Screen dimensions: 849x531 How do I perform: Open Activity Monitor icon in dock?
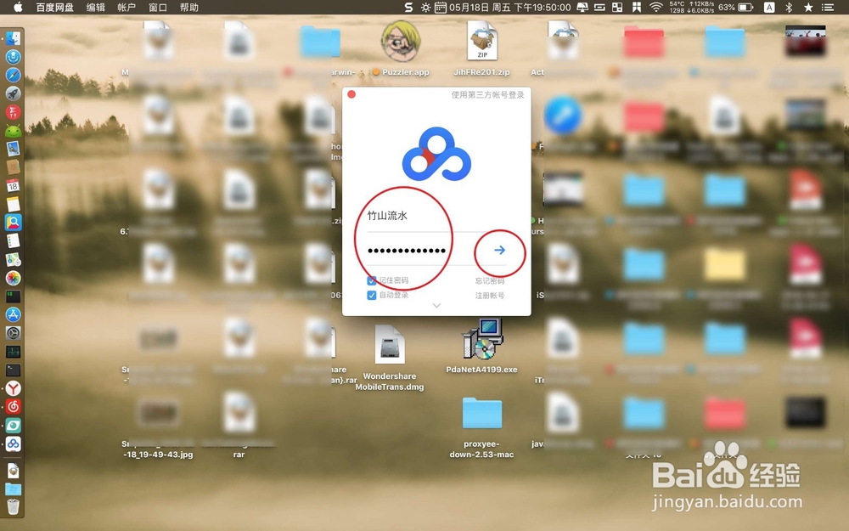pyautogui.click(x=13, y=351)
